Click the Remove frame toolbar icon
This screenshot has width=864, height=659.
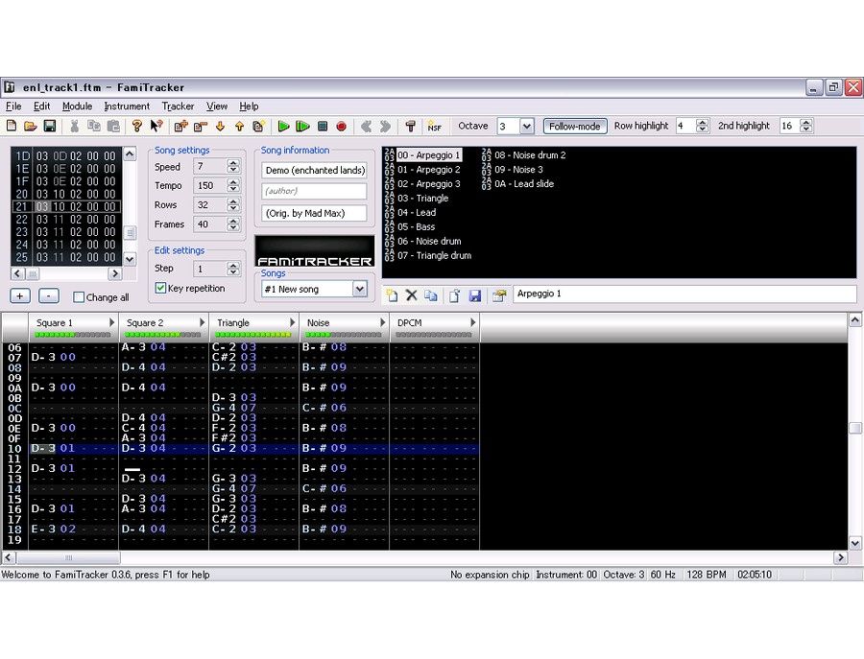coord(200,126)
